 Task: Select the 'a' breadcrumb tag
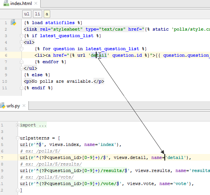pyautogui.click(x=47, y=14)
